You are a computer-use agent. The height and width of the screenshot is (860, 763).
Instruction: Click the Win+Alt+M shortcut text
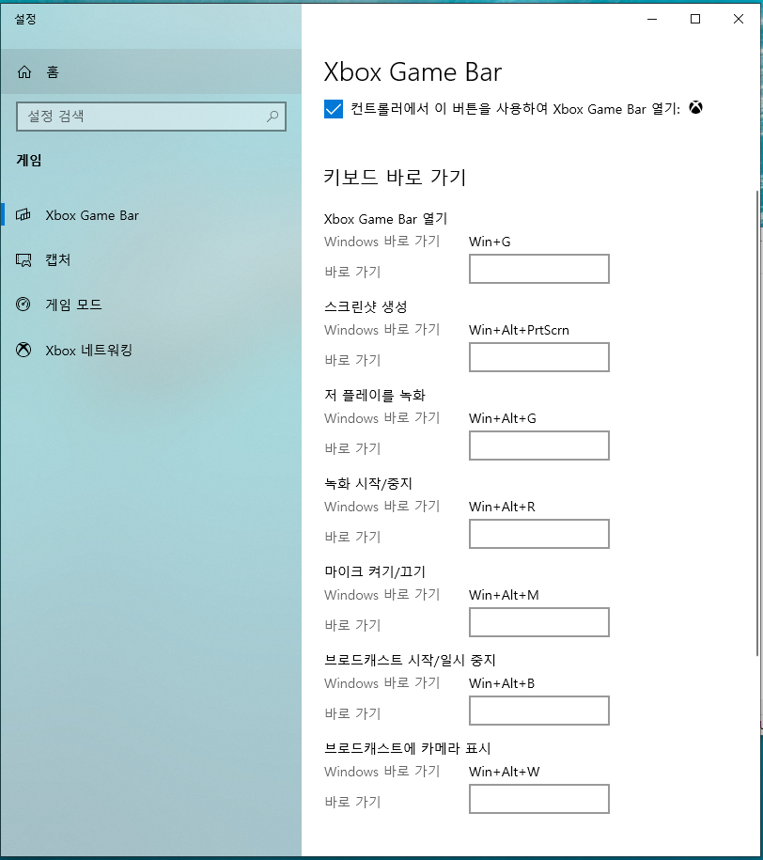click(504, 595)
